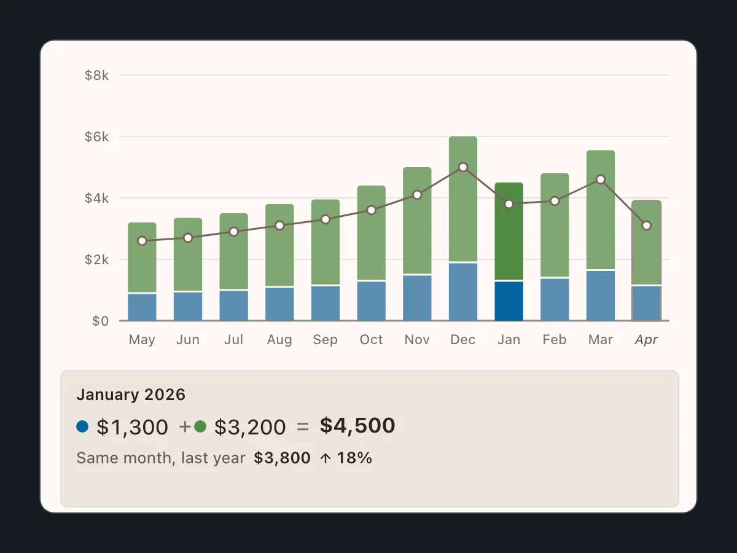
Task: Click the Oct axis label
Action: pos(372,340)
